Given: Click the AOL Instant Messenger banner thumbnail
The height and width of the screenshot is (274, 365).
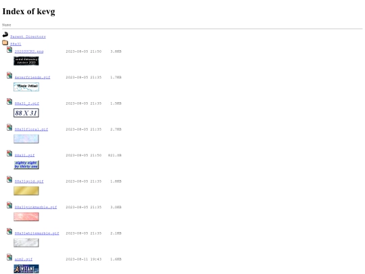Looking at the screenshot, I should (26, 269).
